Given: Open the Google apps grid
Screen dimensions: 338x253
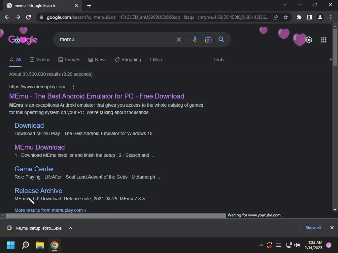Looking at the screenshot, I should click(x=324, y=40).
